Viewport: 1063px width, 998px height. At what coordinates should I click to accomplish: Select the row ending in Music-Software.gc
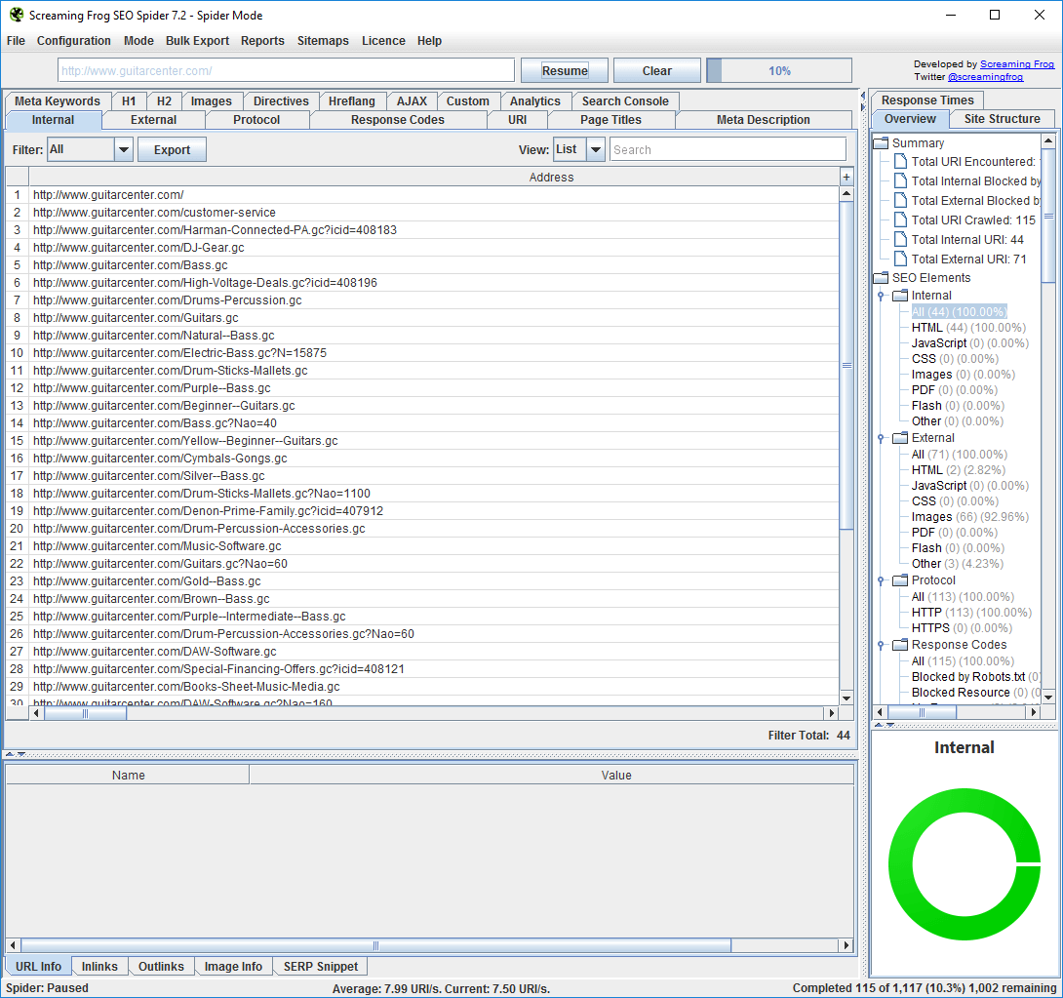click(434, 545)
